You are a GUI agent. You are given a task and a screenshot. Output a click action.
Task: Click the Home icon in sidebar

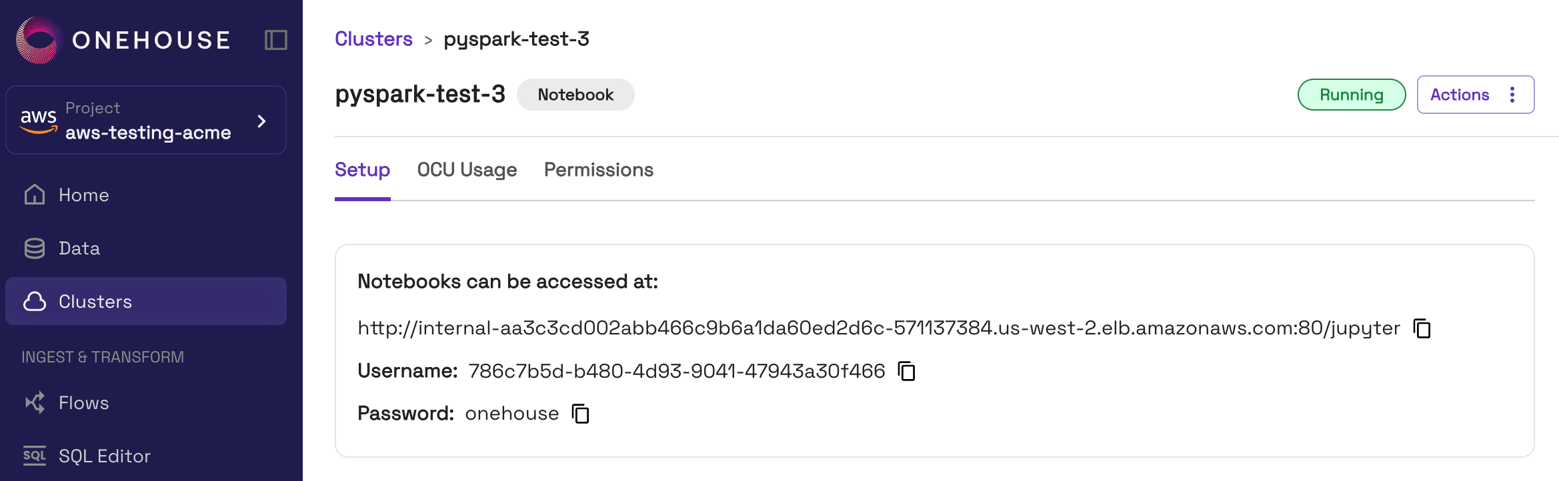click(x=35, y=195)
